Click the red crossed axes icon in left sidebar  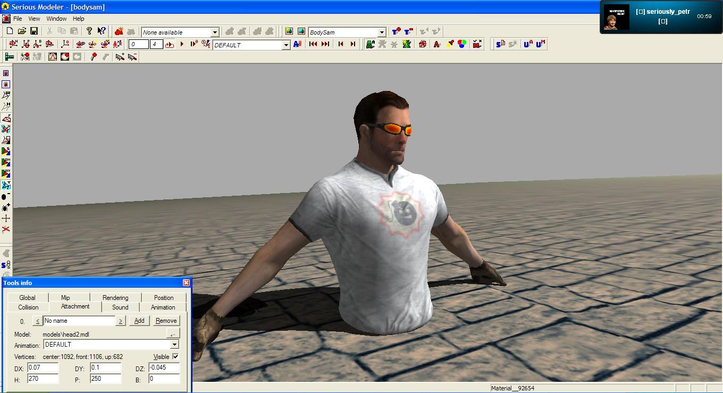(x=6, y=229)
